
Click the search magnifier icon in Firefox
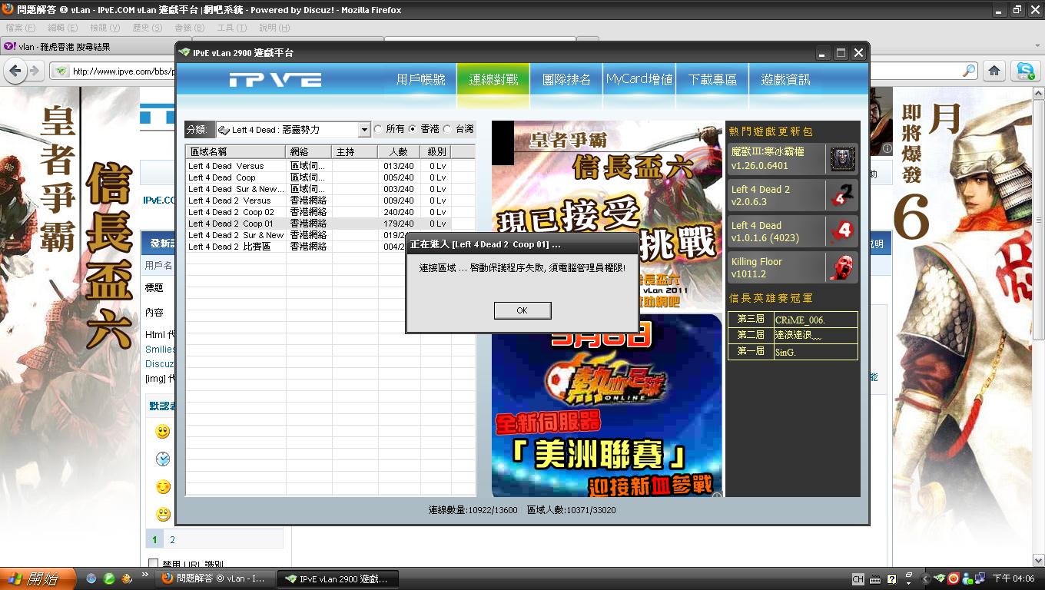click(969, 71)
